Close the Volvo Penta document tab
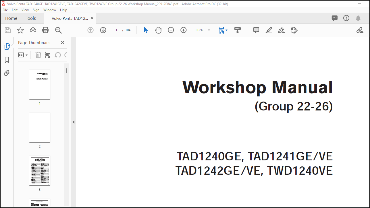 92,18
